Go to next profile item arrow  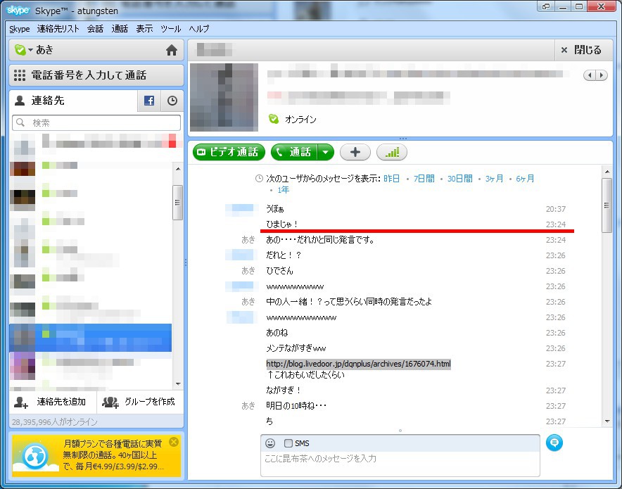click(x=602, y=75)
